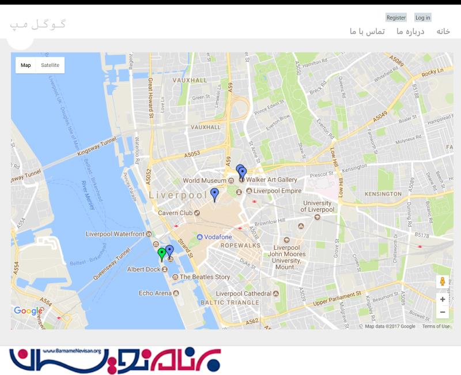461x375 pixels.
Task: Click the Cavern Club place icon
Action: pyautogui.click(x=197, y=213)
